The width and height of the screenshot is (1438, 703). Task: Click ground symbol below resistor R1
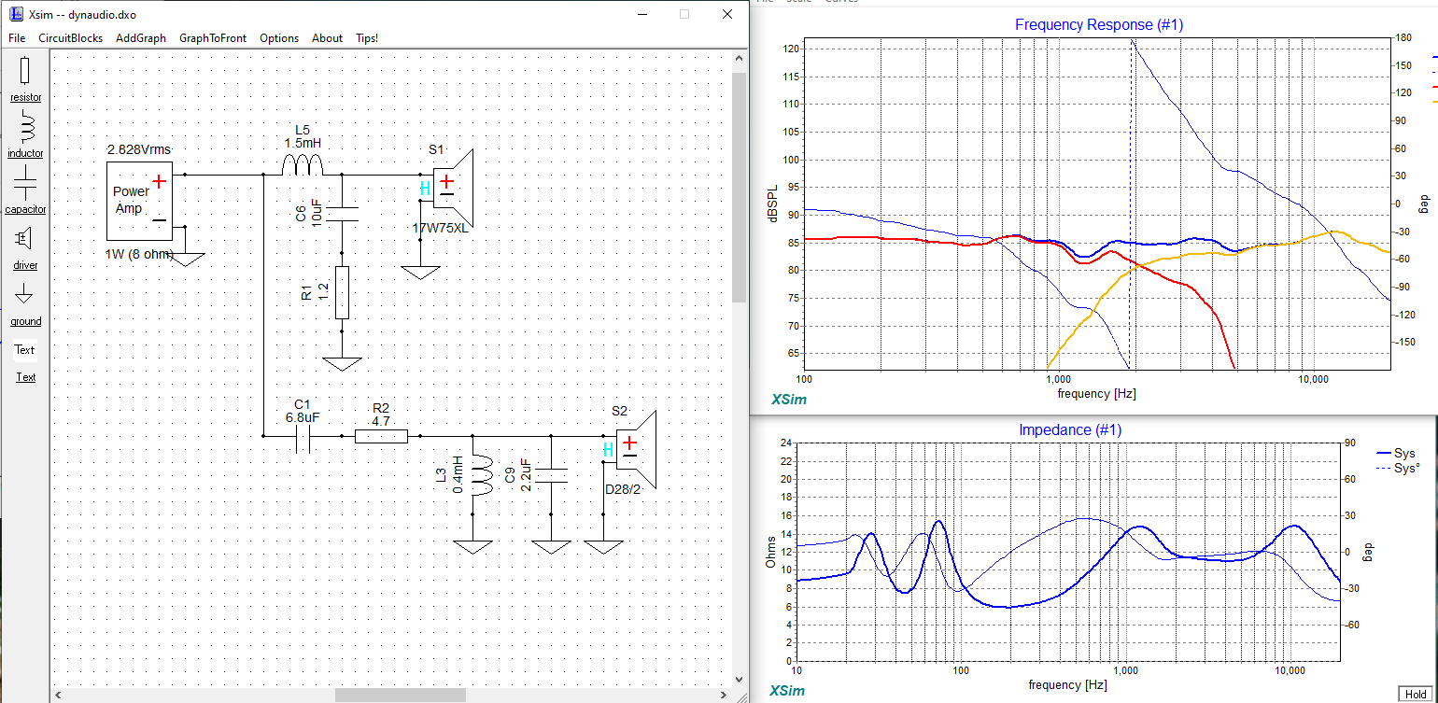tap(342, 363)
